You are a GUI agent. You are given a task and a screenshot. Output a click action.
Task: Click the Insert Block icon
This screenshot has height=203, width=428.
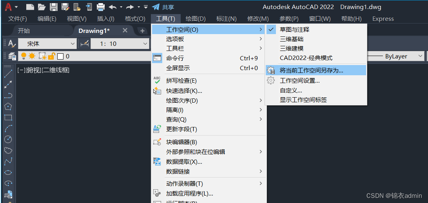coord(9,194)
